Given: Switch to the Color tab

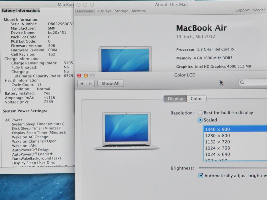Looking at the screenshot, I should pyautogui.click(x=196, y=99).
